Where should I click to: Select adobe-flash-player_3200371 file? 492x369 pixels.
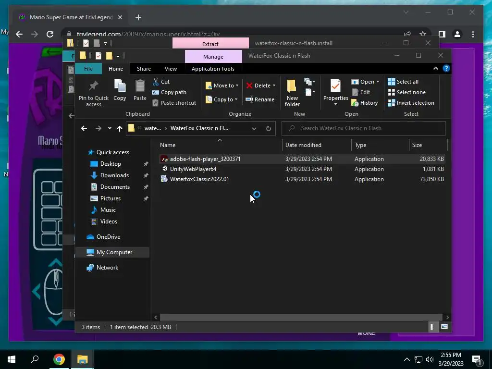coord(205,159)
